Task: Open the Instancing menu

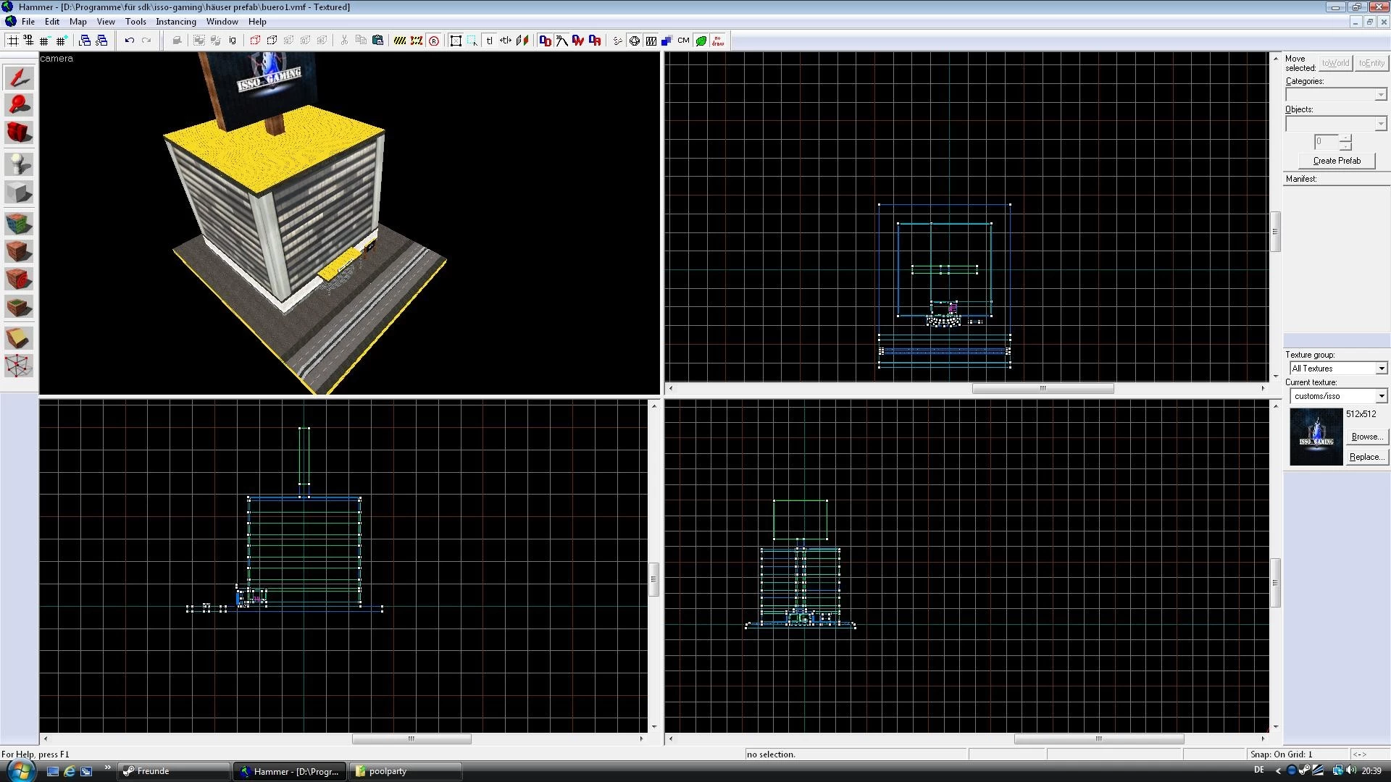Action: coord(175,22)
